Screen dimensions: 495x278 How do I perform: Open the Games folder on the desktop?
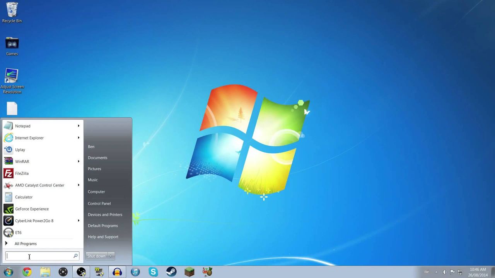pyautogui.click(x=12, y=43)
